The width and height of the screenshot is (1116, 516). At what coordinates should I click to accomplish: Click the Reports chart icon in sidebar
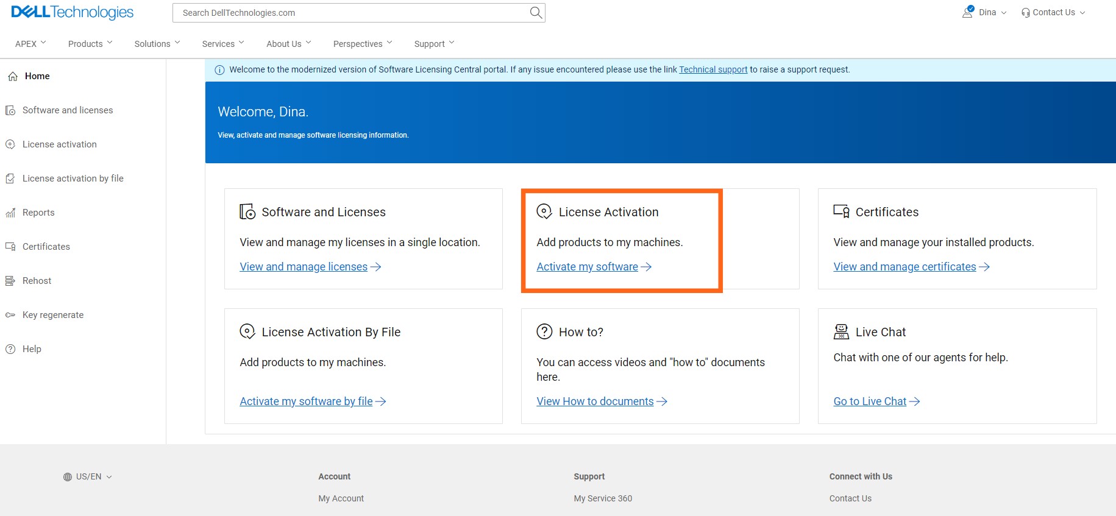[x=10, y=213]
